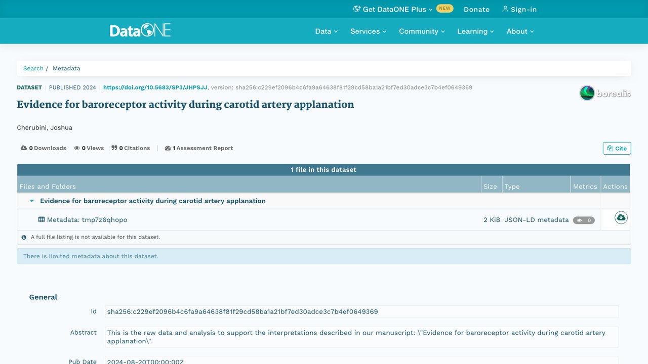Open the Data dropdown menu
The width and height of the screenshot is (648, 364).
326,31
